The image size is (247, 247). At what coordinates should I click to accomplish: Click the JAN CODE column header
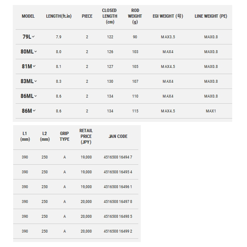coord(118,136)
